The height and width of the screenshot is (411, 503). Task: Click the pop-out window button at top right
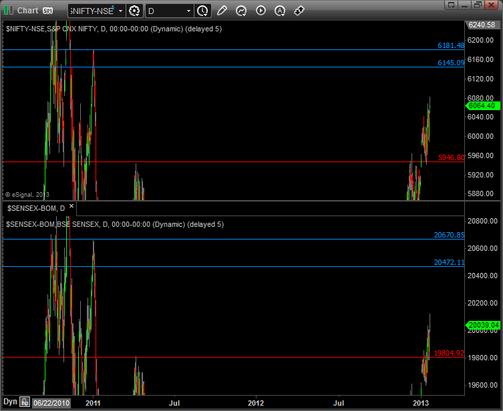tap(451, 5)
